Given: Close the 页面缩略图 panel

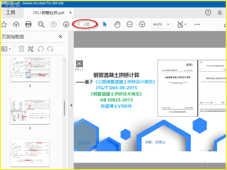Looking at the screenshot, I should click(60, 37).
